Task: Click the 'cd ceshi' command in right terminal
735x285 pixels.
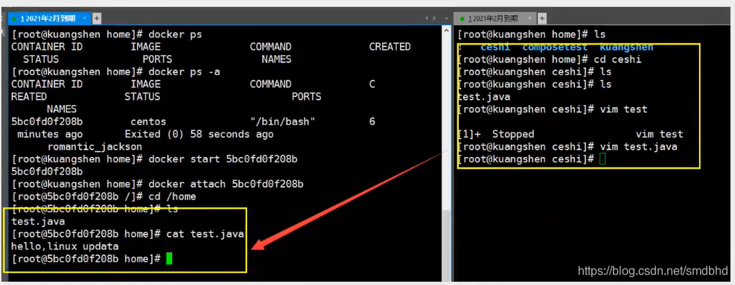Action: point(617,60)
